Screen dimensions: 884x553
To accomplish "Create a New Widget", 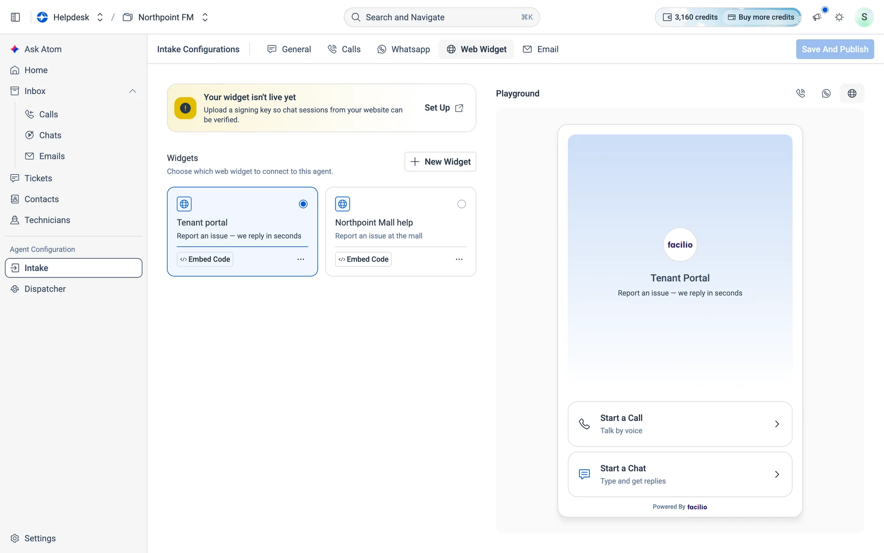I will coord(440,161).
